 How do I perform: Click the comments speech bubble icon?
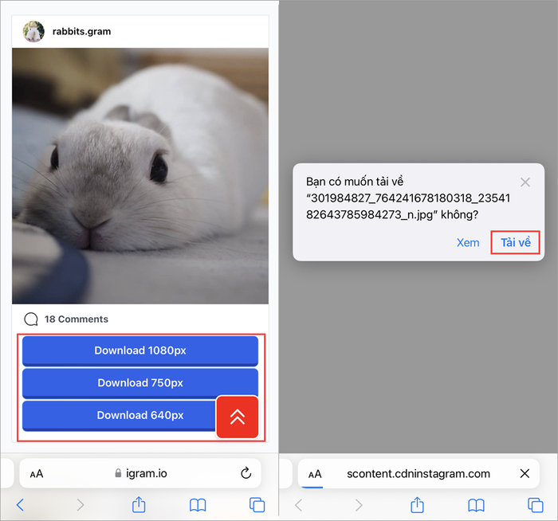point(31,319)
